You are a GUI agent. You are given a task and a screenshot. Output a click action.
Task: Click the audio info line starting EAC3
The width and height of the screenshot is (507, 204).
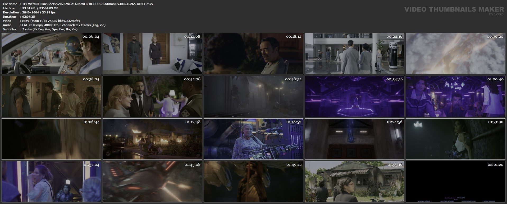64,25
